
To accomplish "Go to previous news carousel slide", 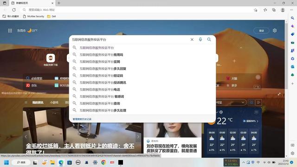I will coord(26,136).
